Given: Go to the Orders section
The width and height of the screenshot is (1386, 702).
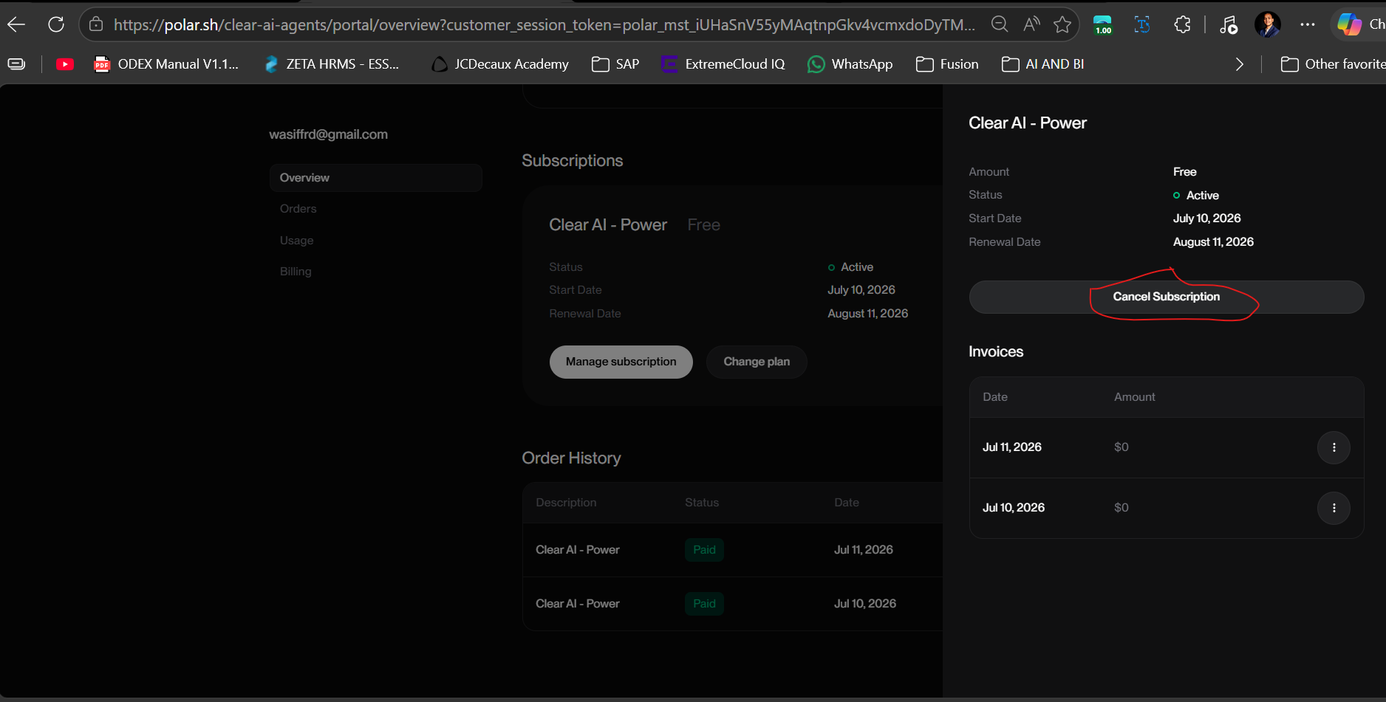Looking at the screenshot, I should 298,209.
